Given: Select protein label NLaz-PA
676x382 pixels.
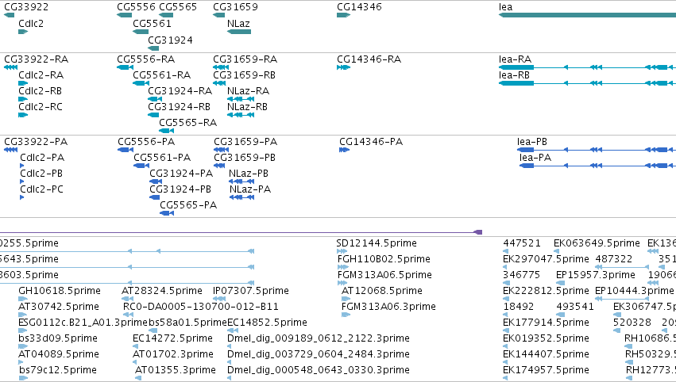Looking at the screenshot, I should coord(250,189).
